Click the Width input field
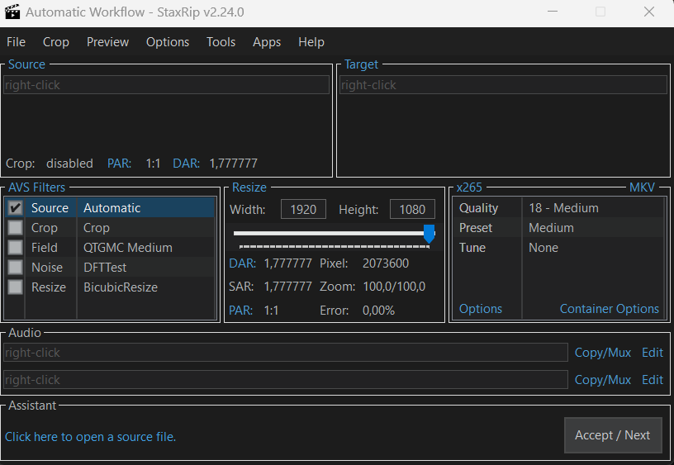This screenshot has width=674, height=465. 303,209
